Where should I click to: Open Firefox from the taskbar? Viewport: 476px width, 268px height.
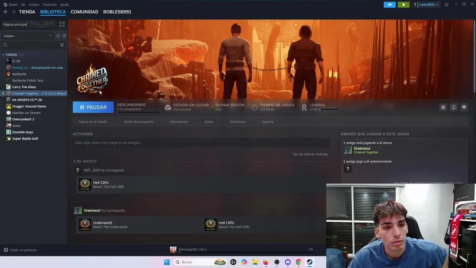(x=266, y=262)
